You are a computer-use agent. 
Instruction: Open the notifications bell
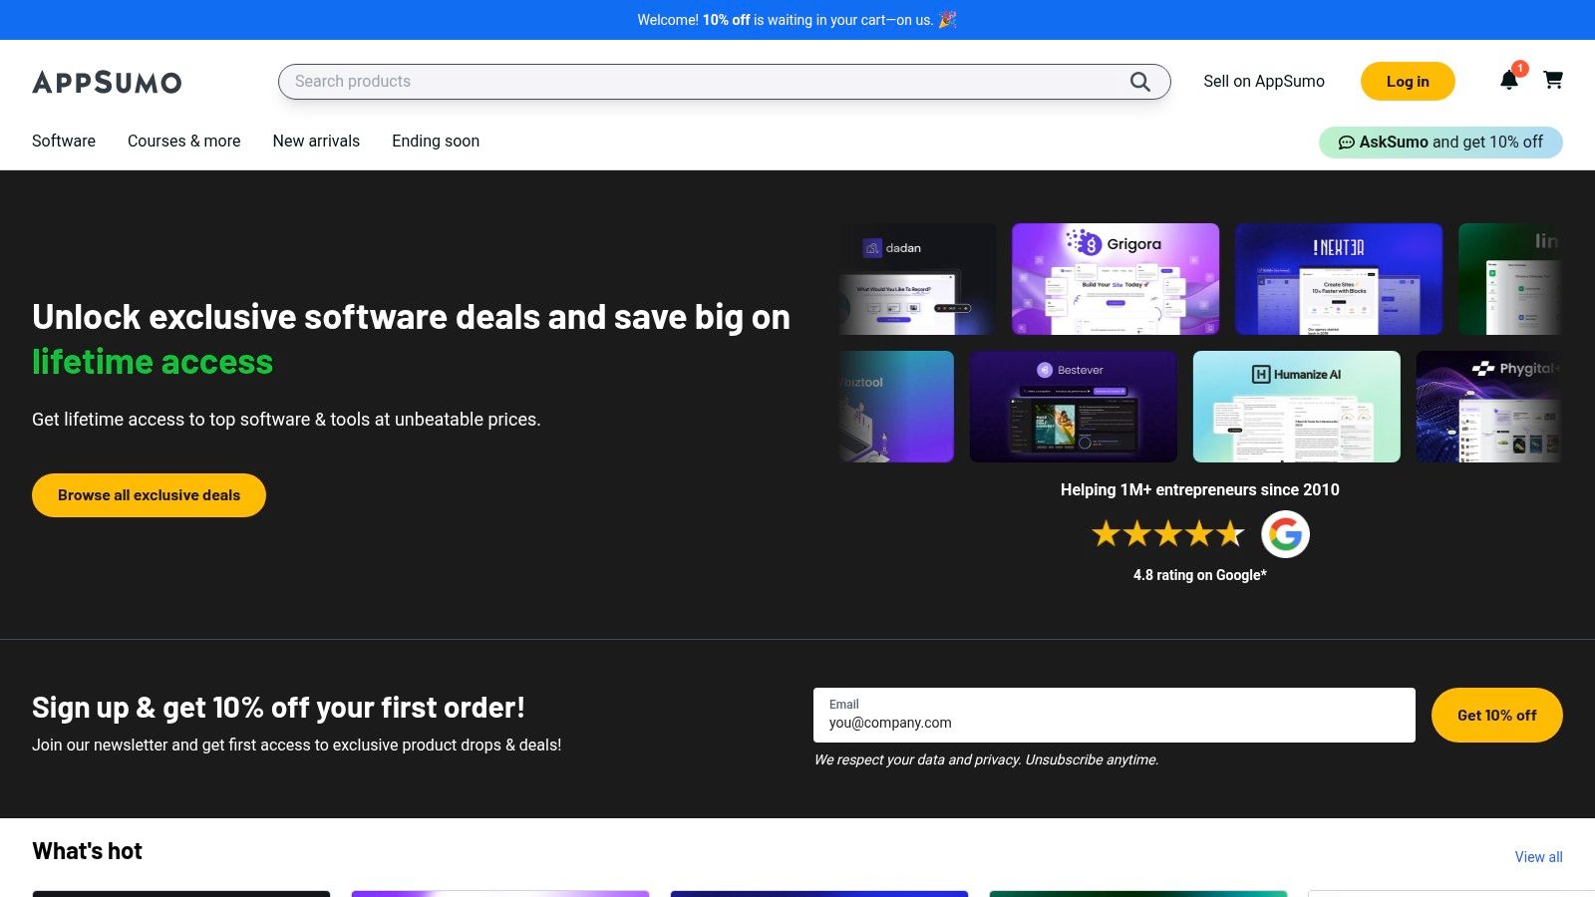tap(1509, 80)
